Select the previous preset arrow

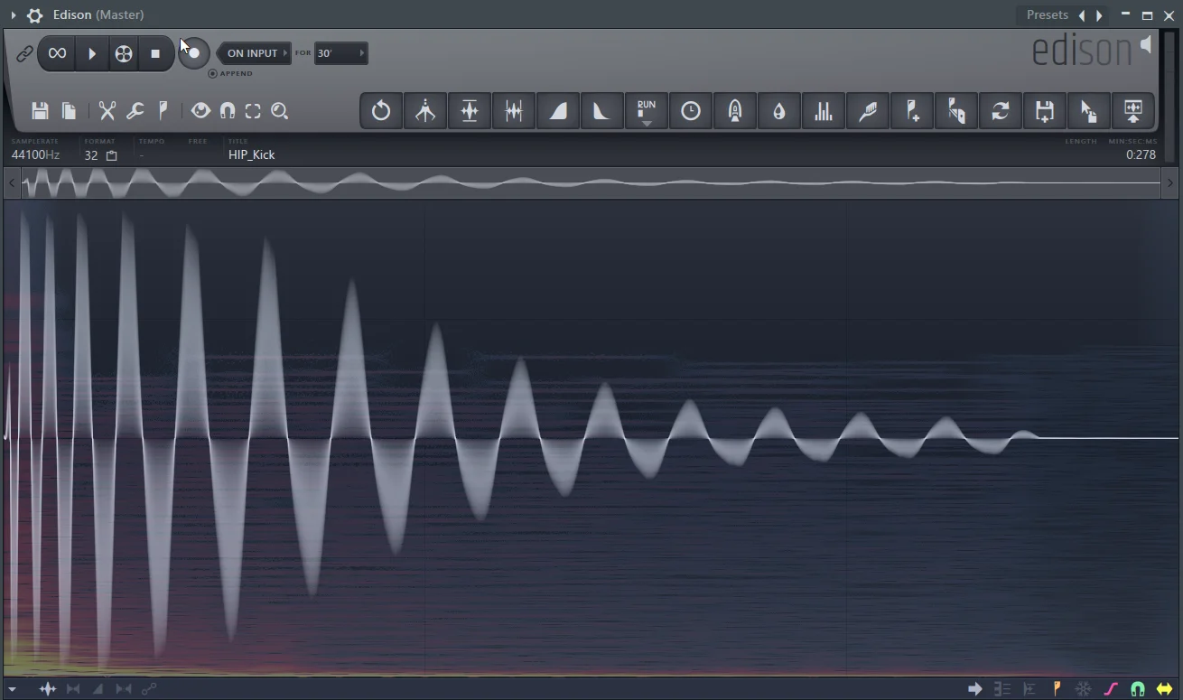(x=1082, y=14)
